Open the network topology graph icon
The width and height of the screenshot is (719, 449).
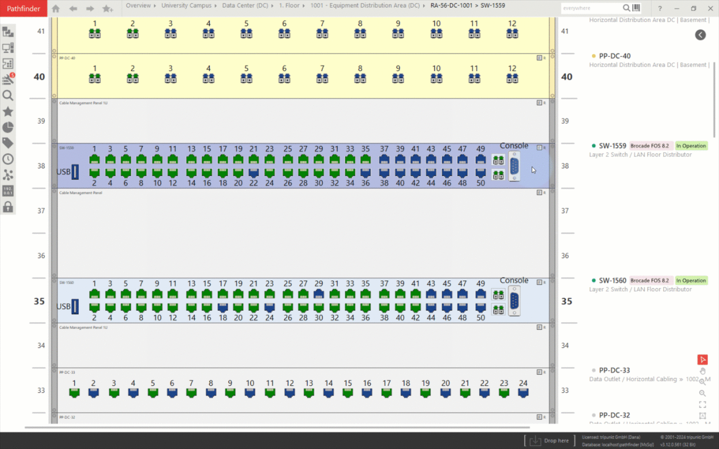pyautogui.click(x=8, y=175)
